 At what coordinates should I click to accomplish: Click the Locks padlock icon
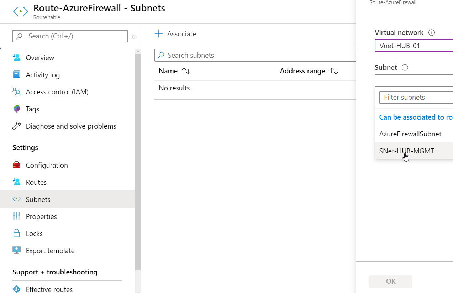[x=16, y=234]
